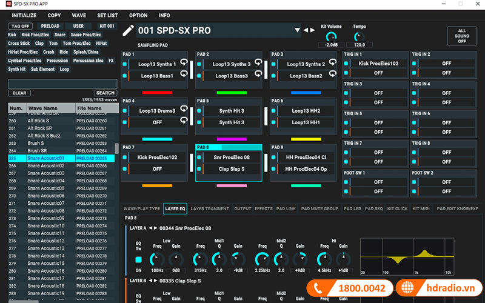Click loop icon beside Loop13 Drums3
Image resolution: width=485 pixels, height=303 pixels.
click(184, 109)
